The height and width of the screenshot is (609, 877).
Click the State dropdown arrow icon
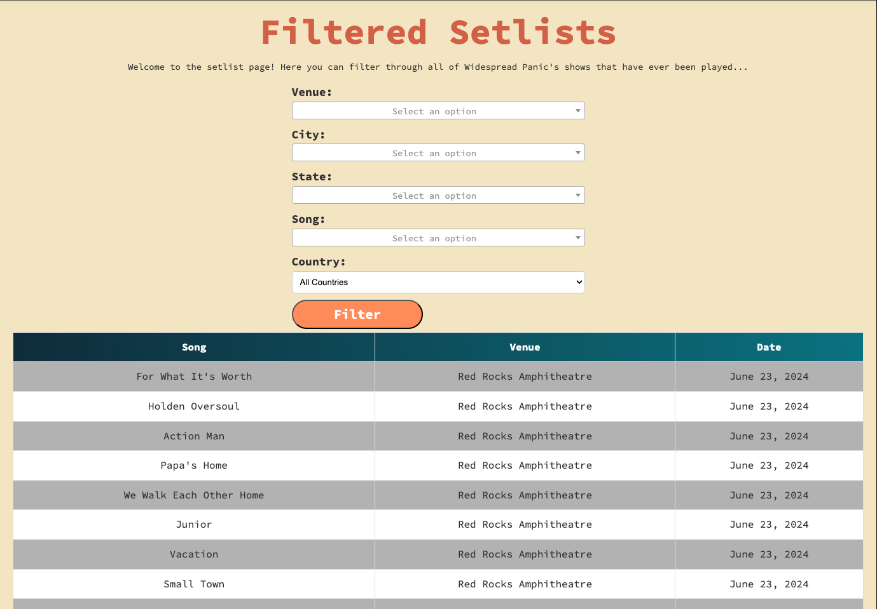(x=577, y=196)
